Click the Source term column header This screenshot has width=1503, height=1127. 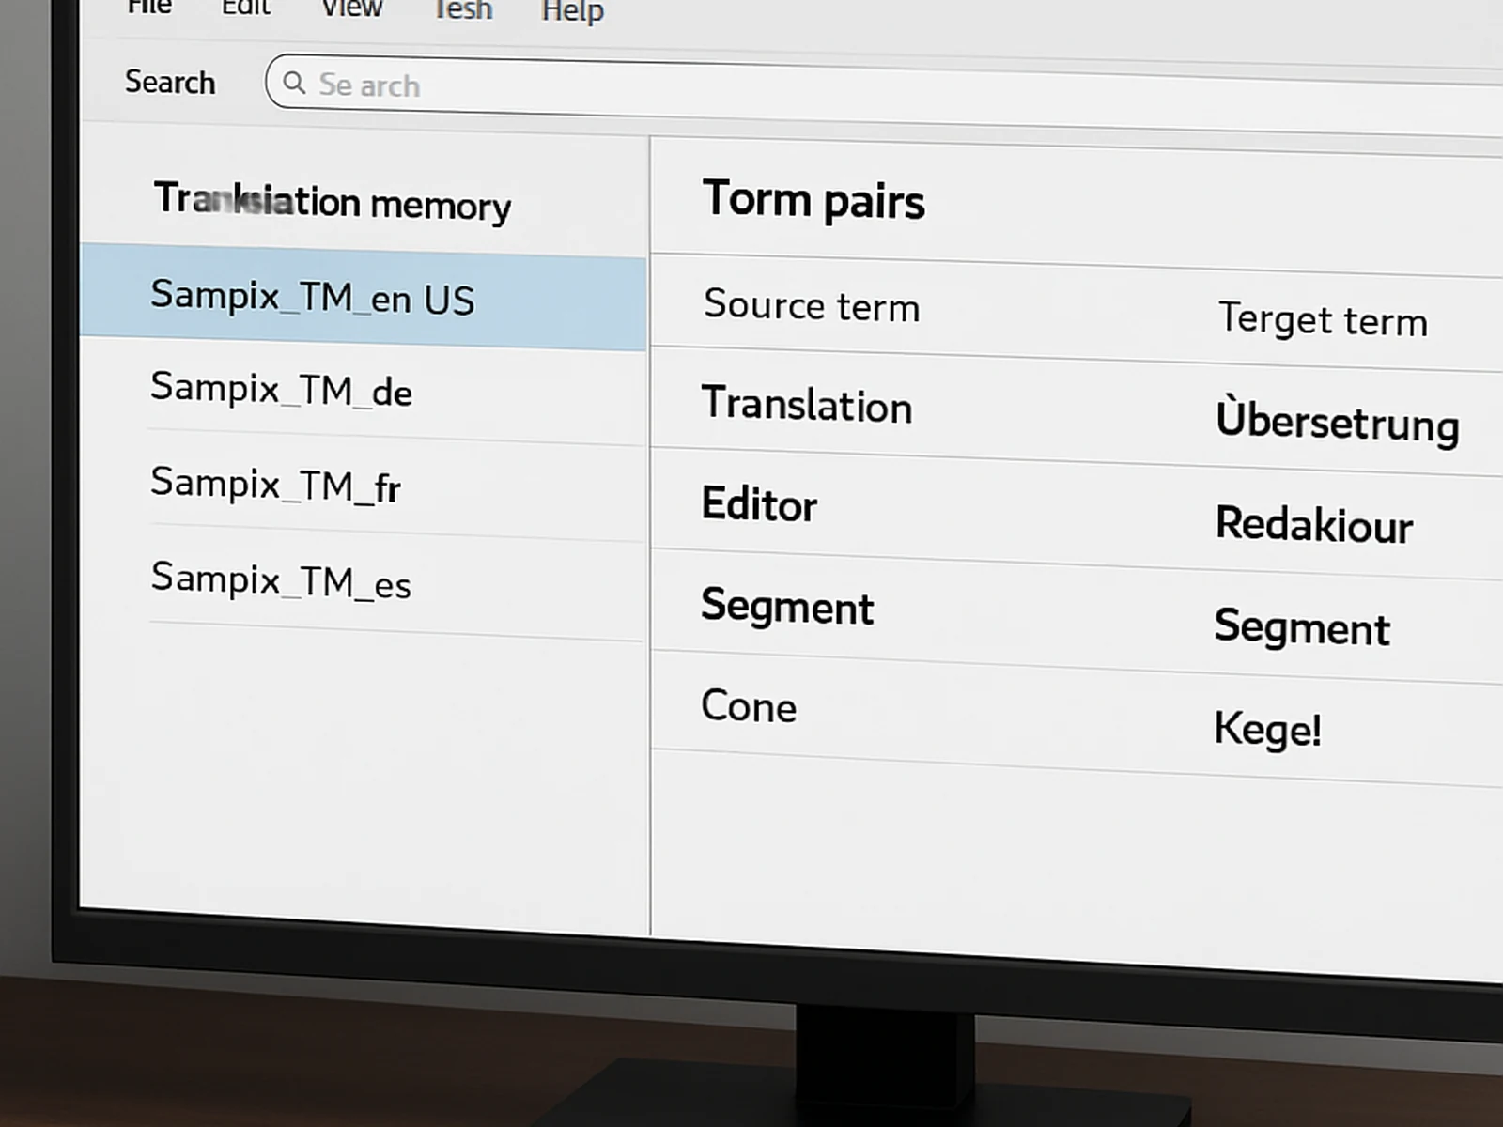coord(812,306)
